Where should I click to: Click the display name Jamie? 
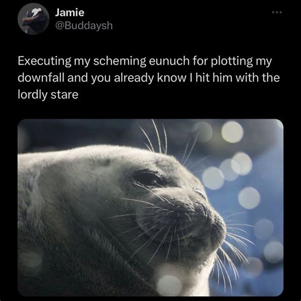70,13
